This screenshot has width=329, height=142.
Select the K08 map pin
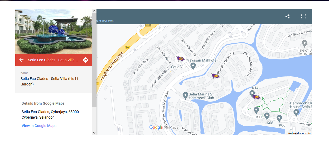[x=267, y=116]
